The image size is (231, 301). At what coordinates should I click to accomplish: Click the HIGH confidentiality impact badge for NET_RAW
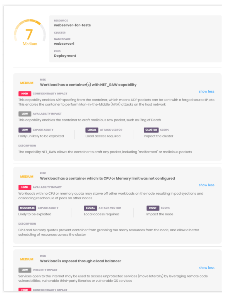(25, 94)
